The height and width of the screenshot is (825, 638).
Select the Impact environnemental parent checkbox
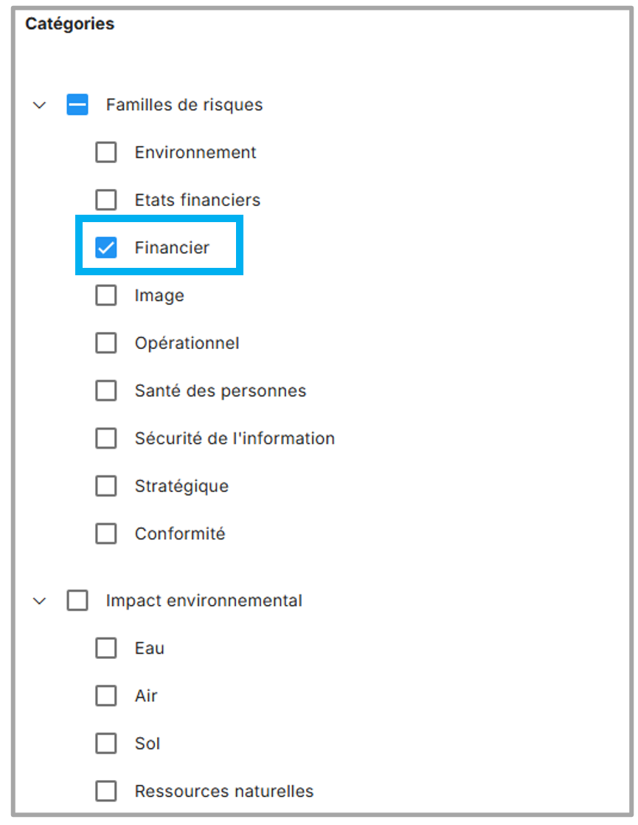[77, 601]
